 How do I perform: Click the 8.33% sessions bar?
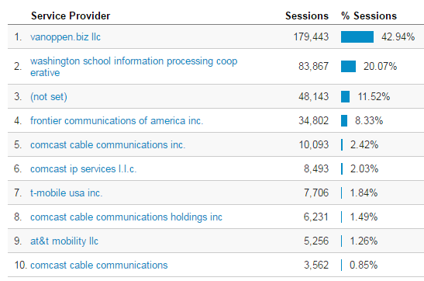344,121
